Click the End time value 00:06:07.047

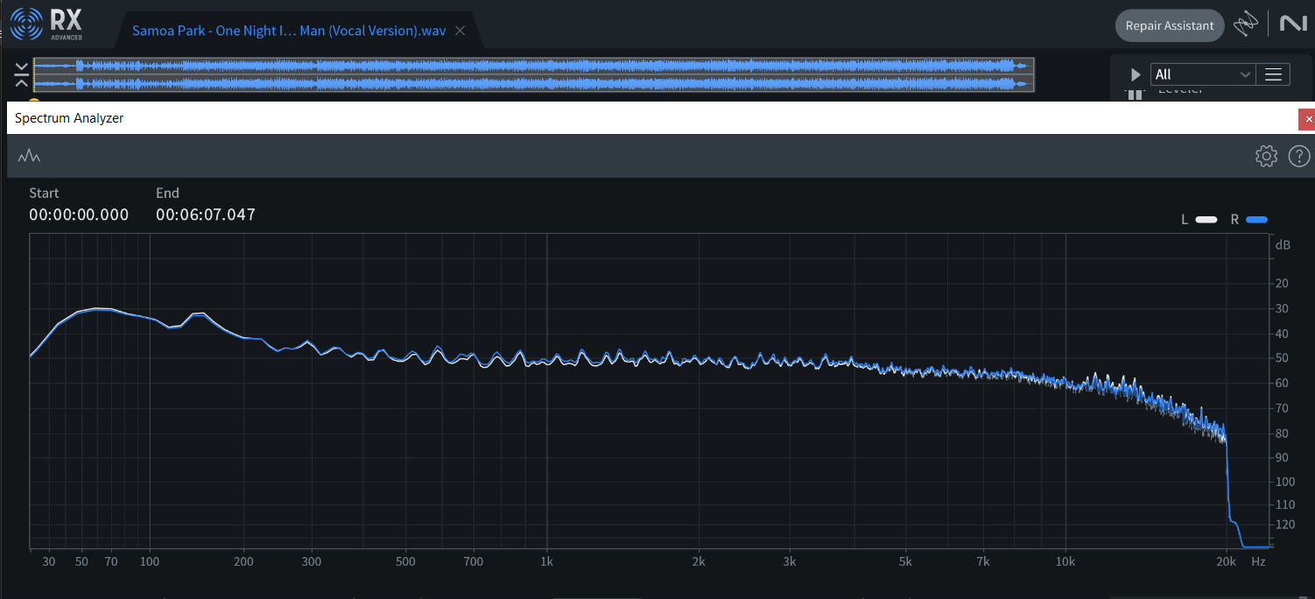[206, 215]
